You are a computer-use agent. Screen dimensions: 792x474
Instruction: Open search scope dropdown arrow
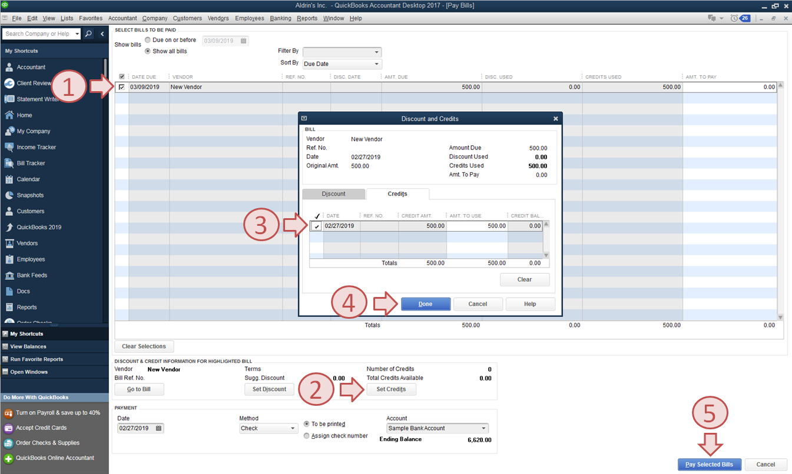coord(77,34)
